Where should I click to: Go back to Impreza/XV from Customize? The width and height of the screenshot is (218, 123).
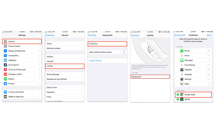(180, 35)
